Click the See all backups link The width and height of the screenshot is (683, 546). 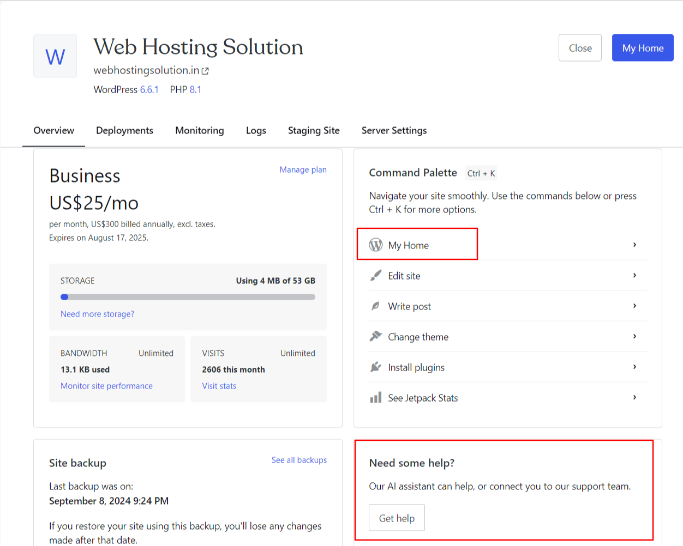coord(299,460)
